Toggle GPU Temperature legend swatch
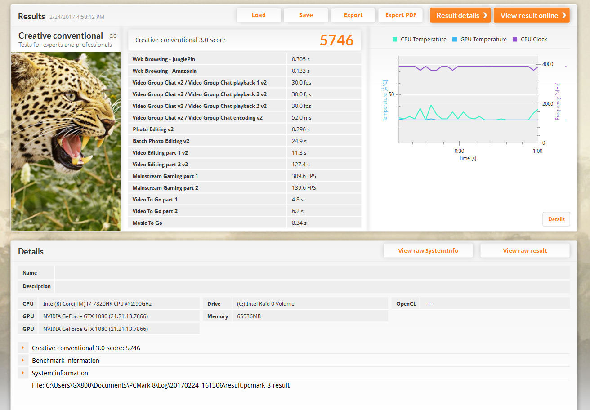 coord(455,40)
